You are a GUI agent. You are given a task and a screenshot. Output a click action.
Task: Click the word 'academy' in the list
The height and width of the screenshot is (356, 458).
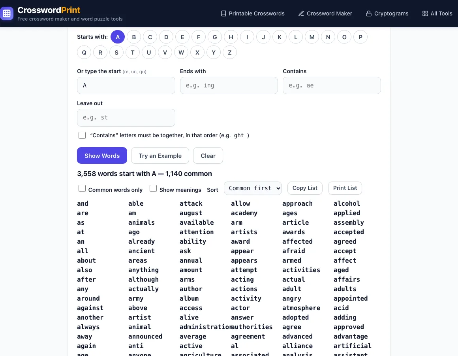244,213
